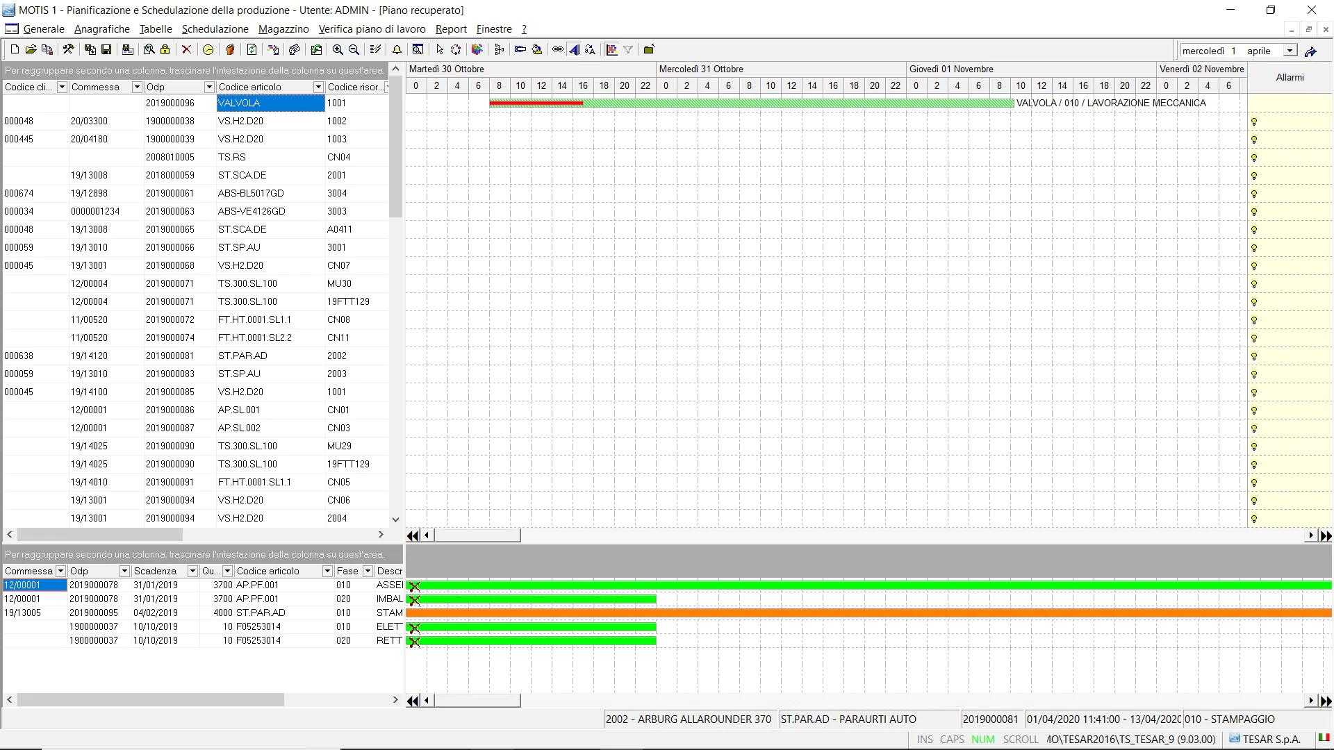Click the padlock toolbar icon

pyautogui.click(x=165, y=49)
